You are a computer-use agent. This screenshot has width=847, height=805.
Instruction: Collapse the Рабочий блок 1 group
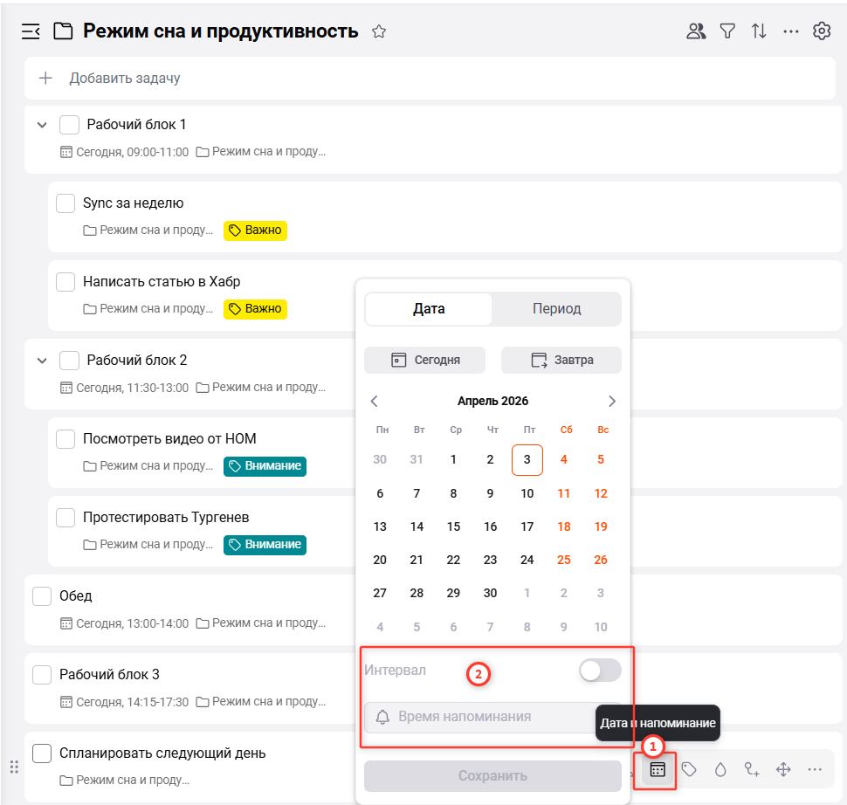pos(41,124)
